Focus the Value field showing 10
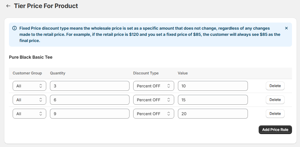 click(213, 86)
